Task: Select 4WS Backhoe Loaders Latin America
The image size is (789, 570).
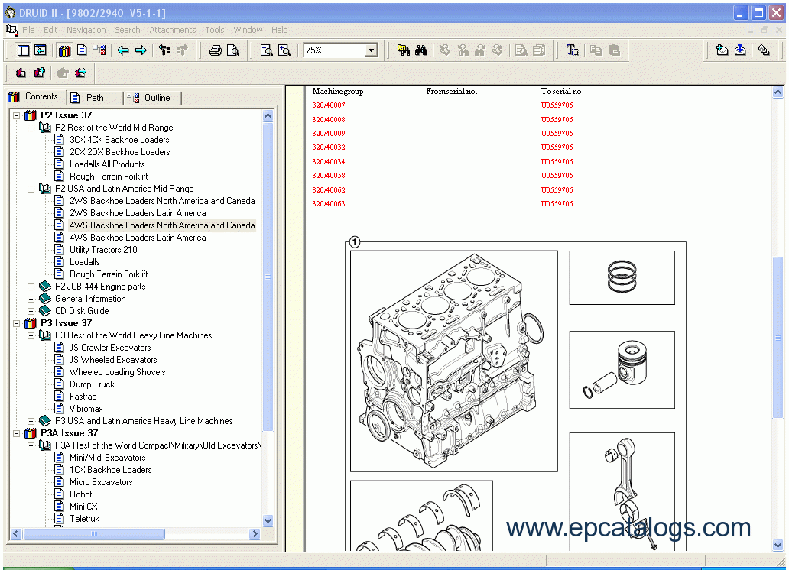Action: click(x=138, y=238)
